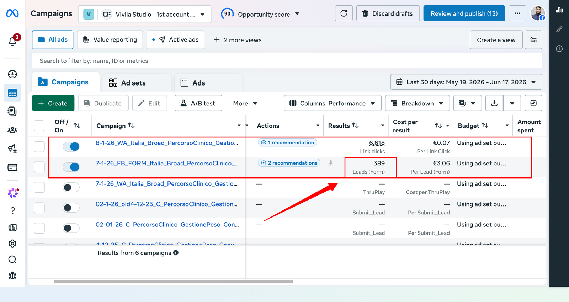The height and width of the screenshot is (302, 569).
Task: Open the 2 recommendations link
Action: [x=289, y=163]
